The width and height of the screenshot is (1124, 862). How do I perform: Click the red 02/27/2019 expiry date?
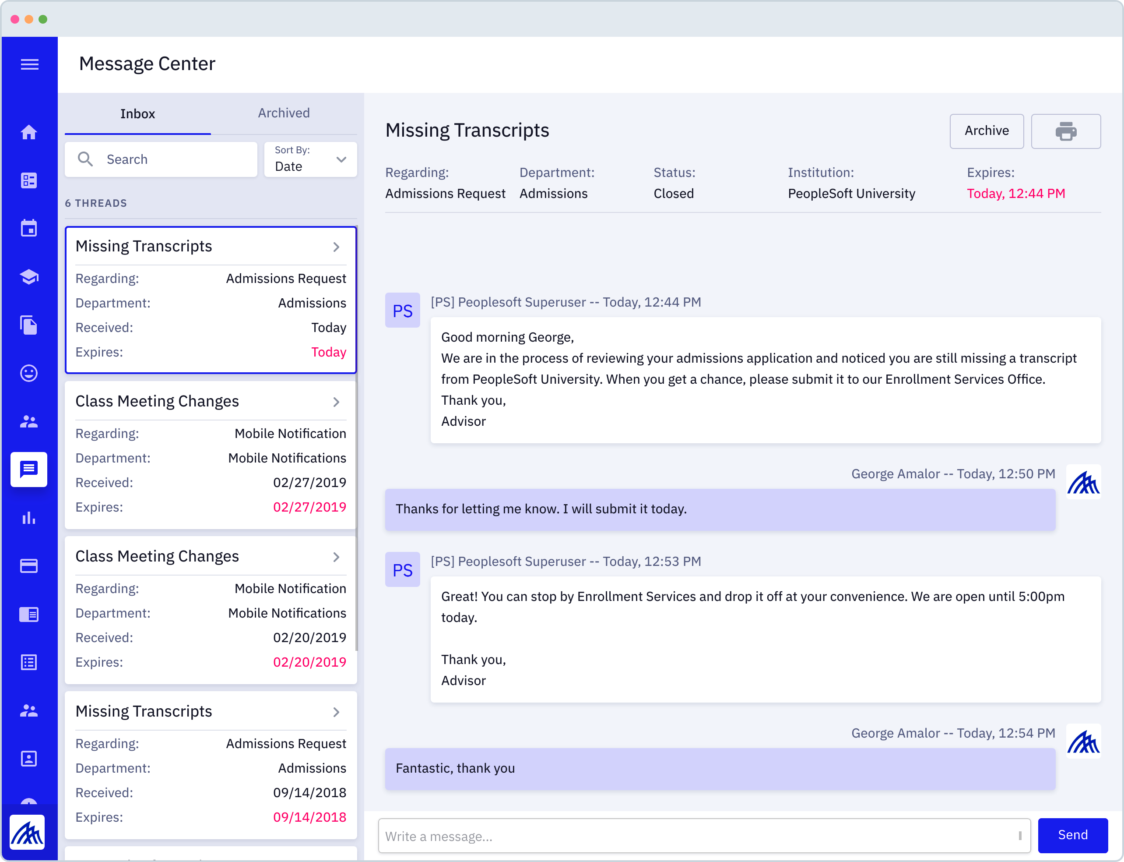pyautogui.click(x=310, y=508)
